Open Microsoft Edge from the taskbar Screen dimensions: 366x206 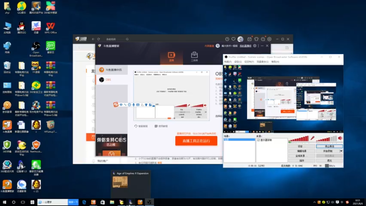click(x=84, y=202)
